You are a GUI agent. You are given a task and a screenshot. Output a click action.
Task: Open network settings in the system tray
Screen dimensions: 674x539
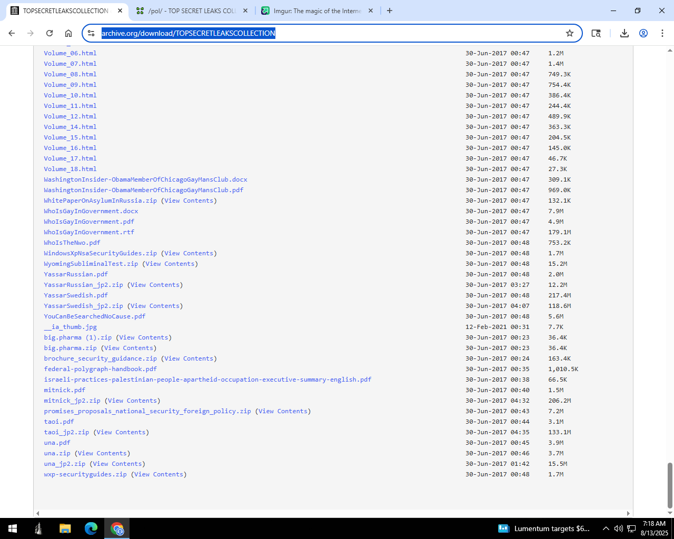point(631,528)
